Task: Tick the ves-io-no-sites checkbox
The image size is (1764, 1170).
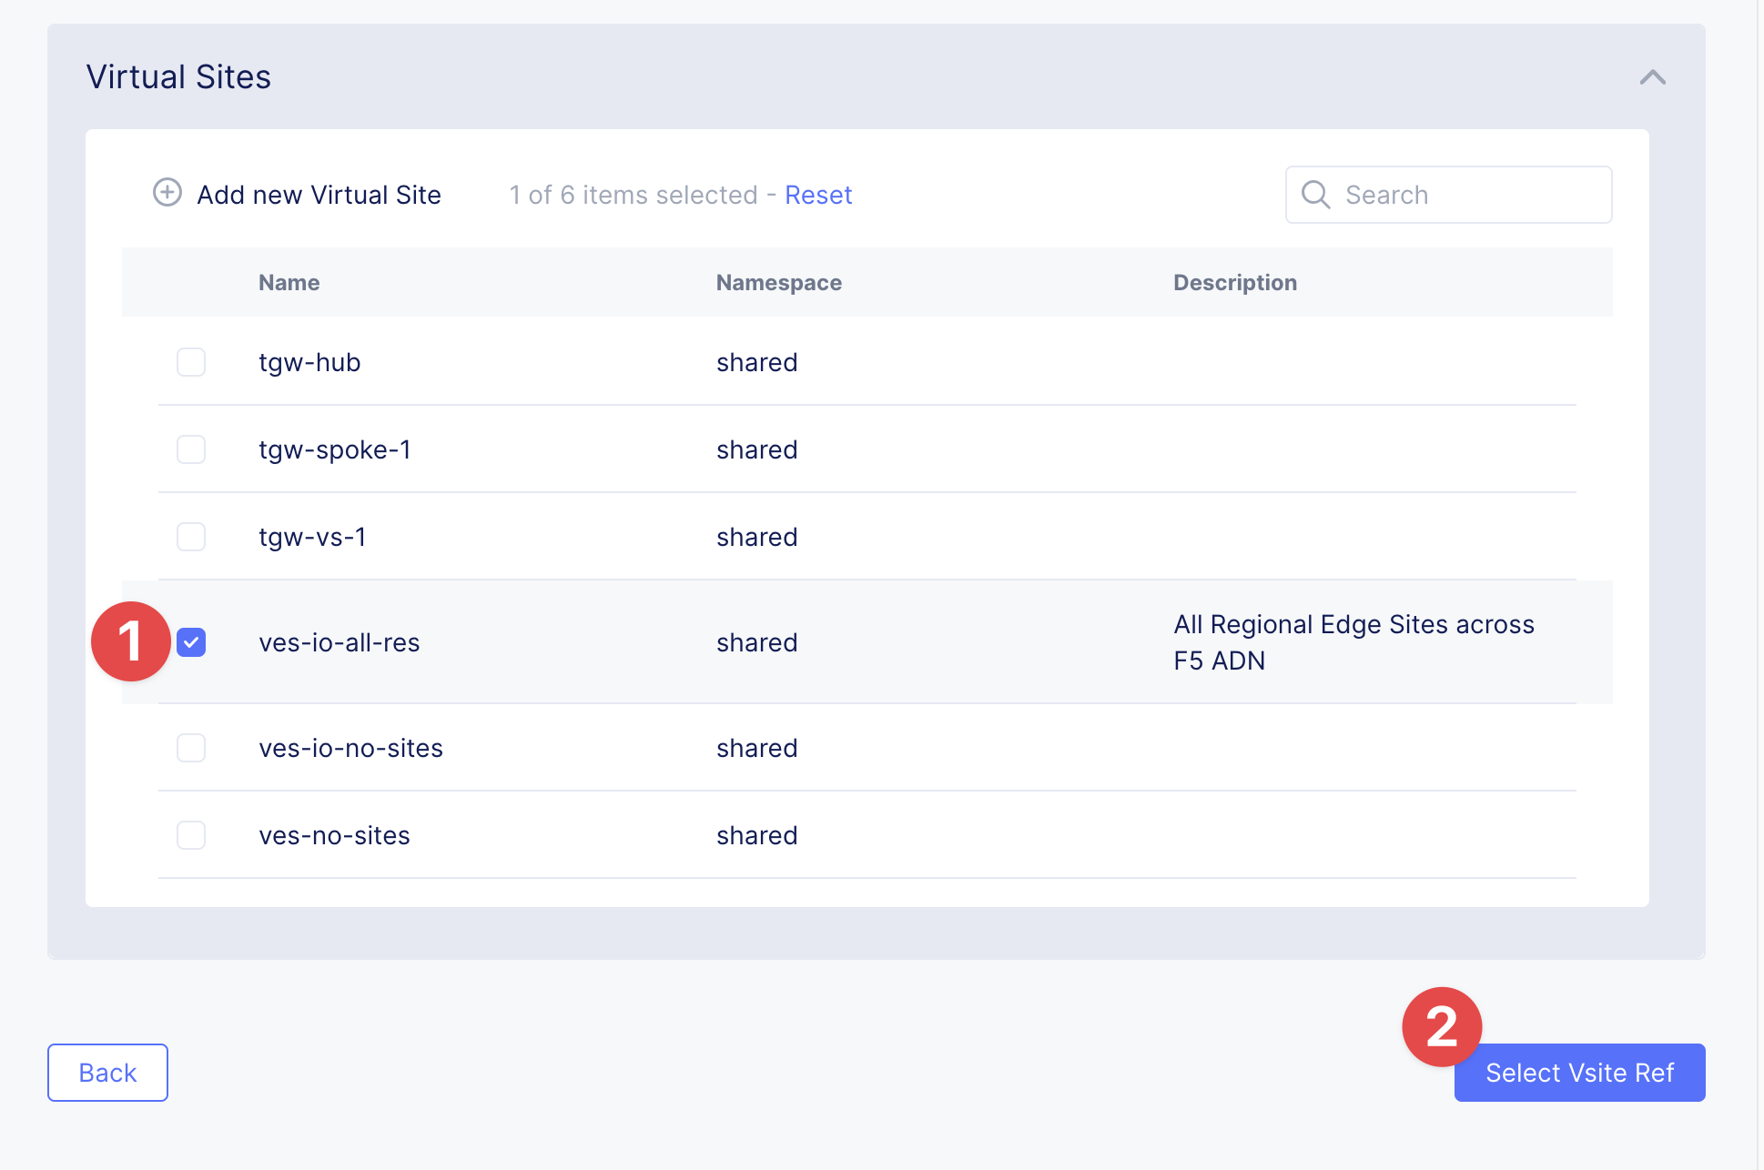Action: tap(191, 748)
